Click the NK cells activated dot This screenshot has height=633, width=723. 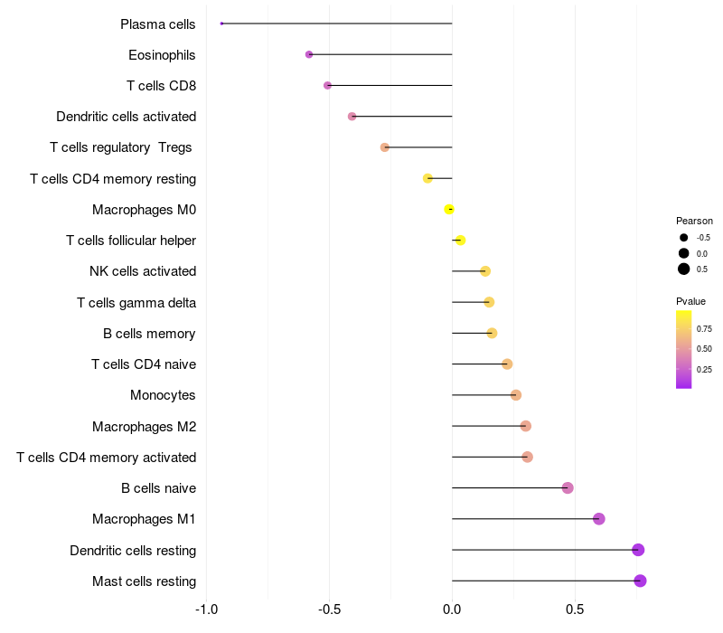point(485,271)
